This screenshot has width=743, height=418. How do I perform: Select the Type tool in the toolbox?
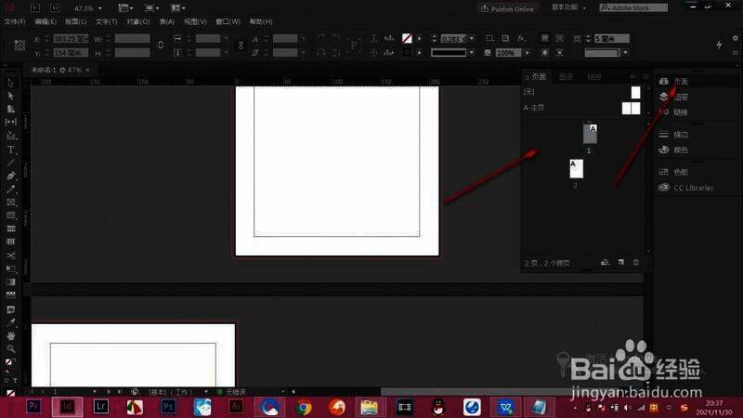[11, 150]
